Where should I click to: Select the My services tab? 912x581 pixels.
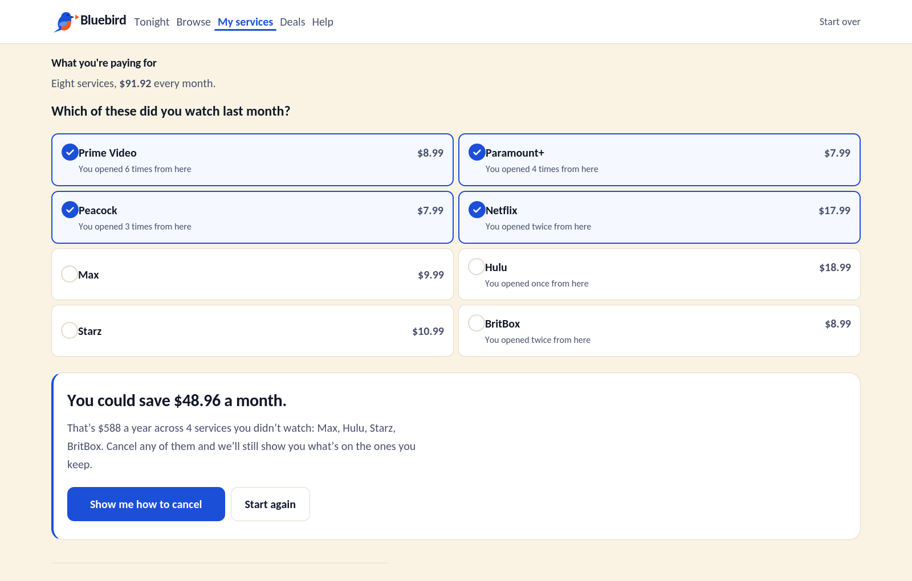(245, 22)
